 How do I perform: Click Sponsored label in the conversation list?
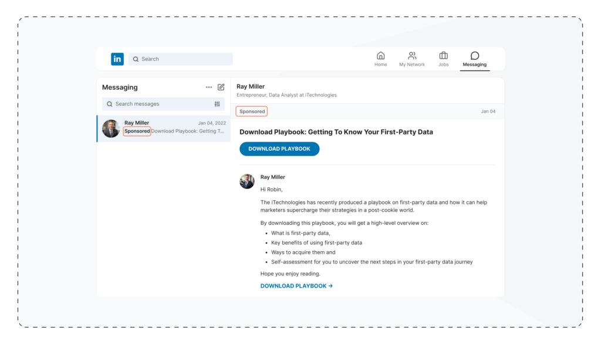(137, 131)
